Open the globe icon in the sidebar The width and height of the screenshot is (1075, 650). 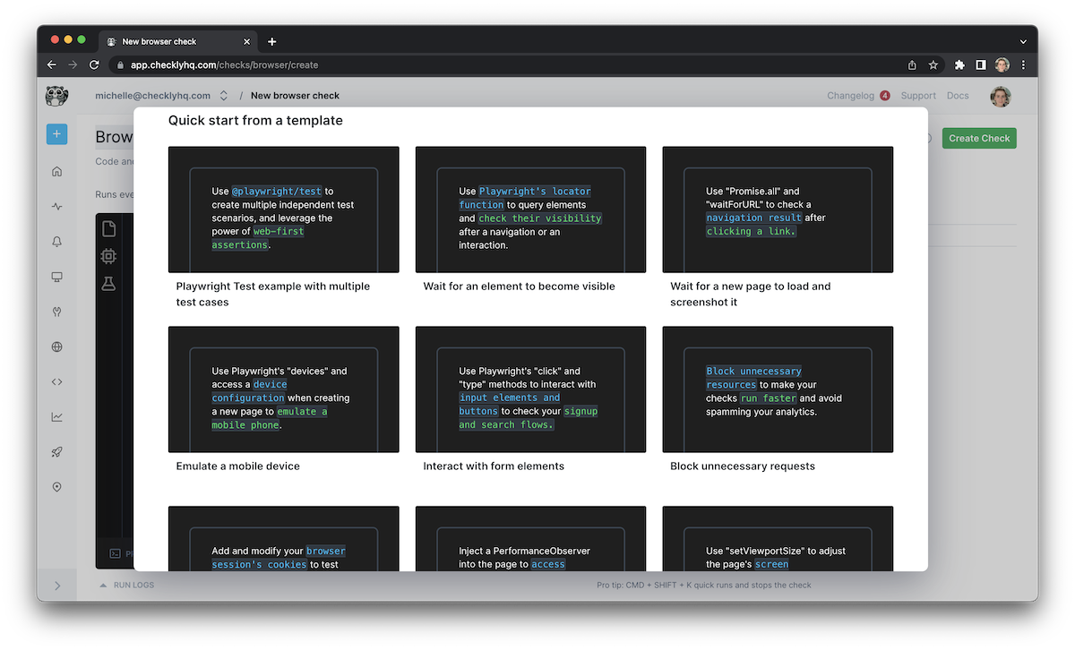click(x=56, y=346)
